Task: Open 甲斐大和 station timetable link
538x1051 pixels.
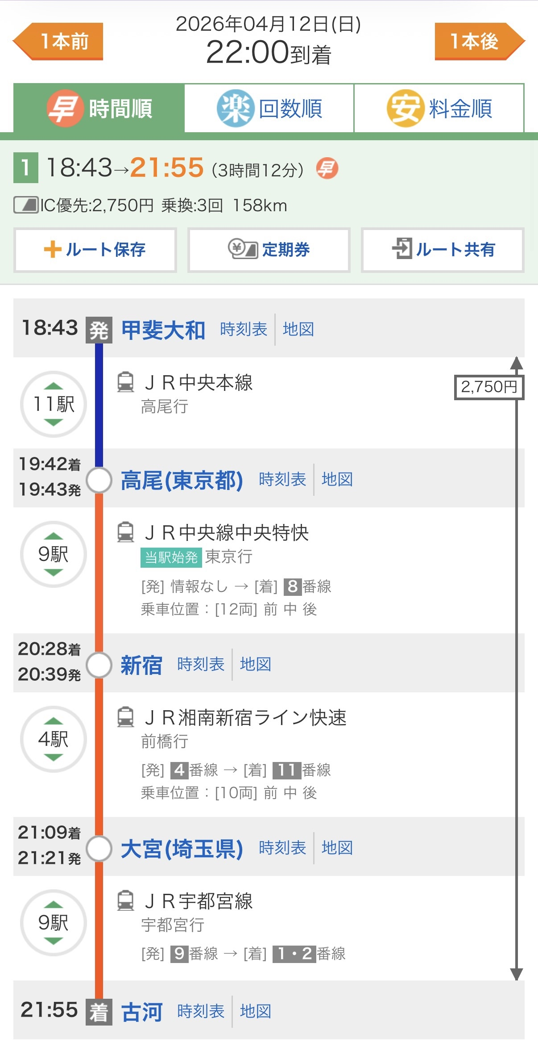Action: click(x=244, y=329)
